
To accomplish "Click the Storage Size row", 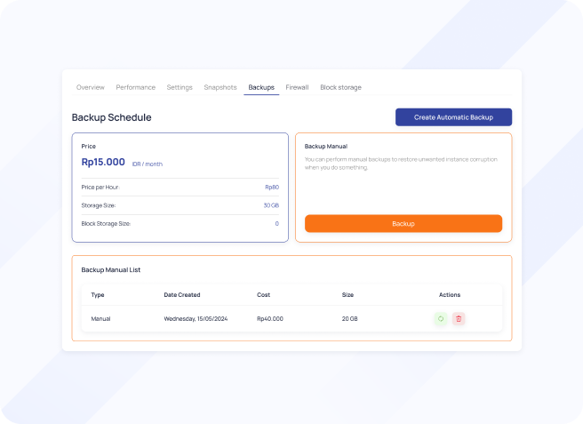I will point(180,205).
